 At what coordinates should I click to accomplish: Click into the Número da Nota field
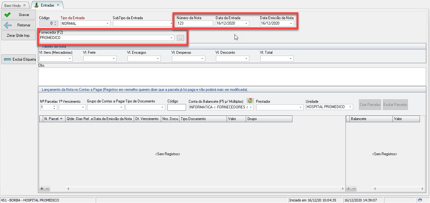click(x=194, y=23)
